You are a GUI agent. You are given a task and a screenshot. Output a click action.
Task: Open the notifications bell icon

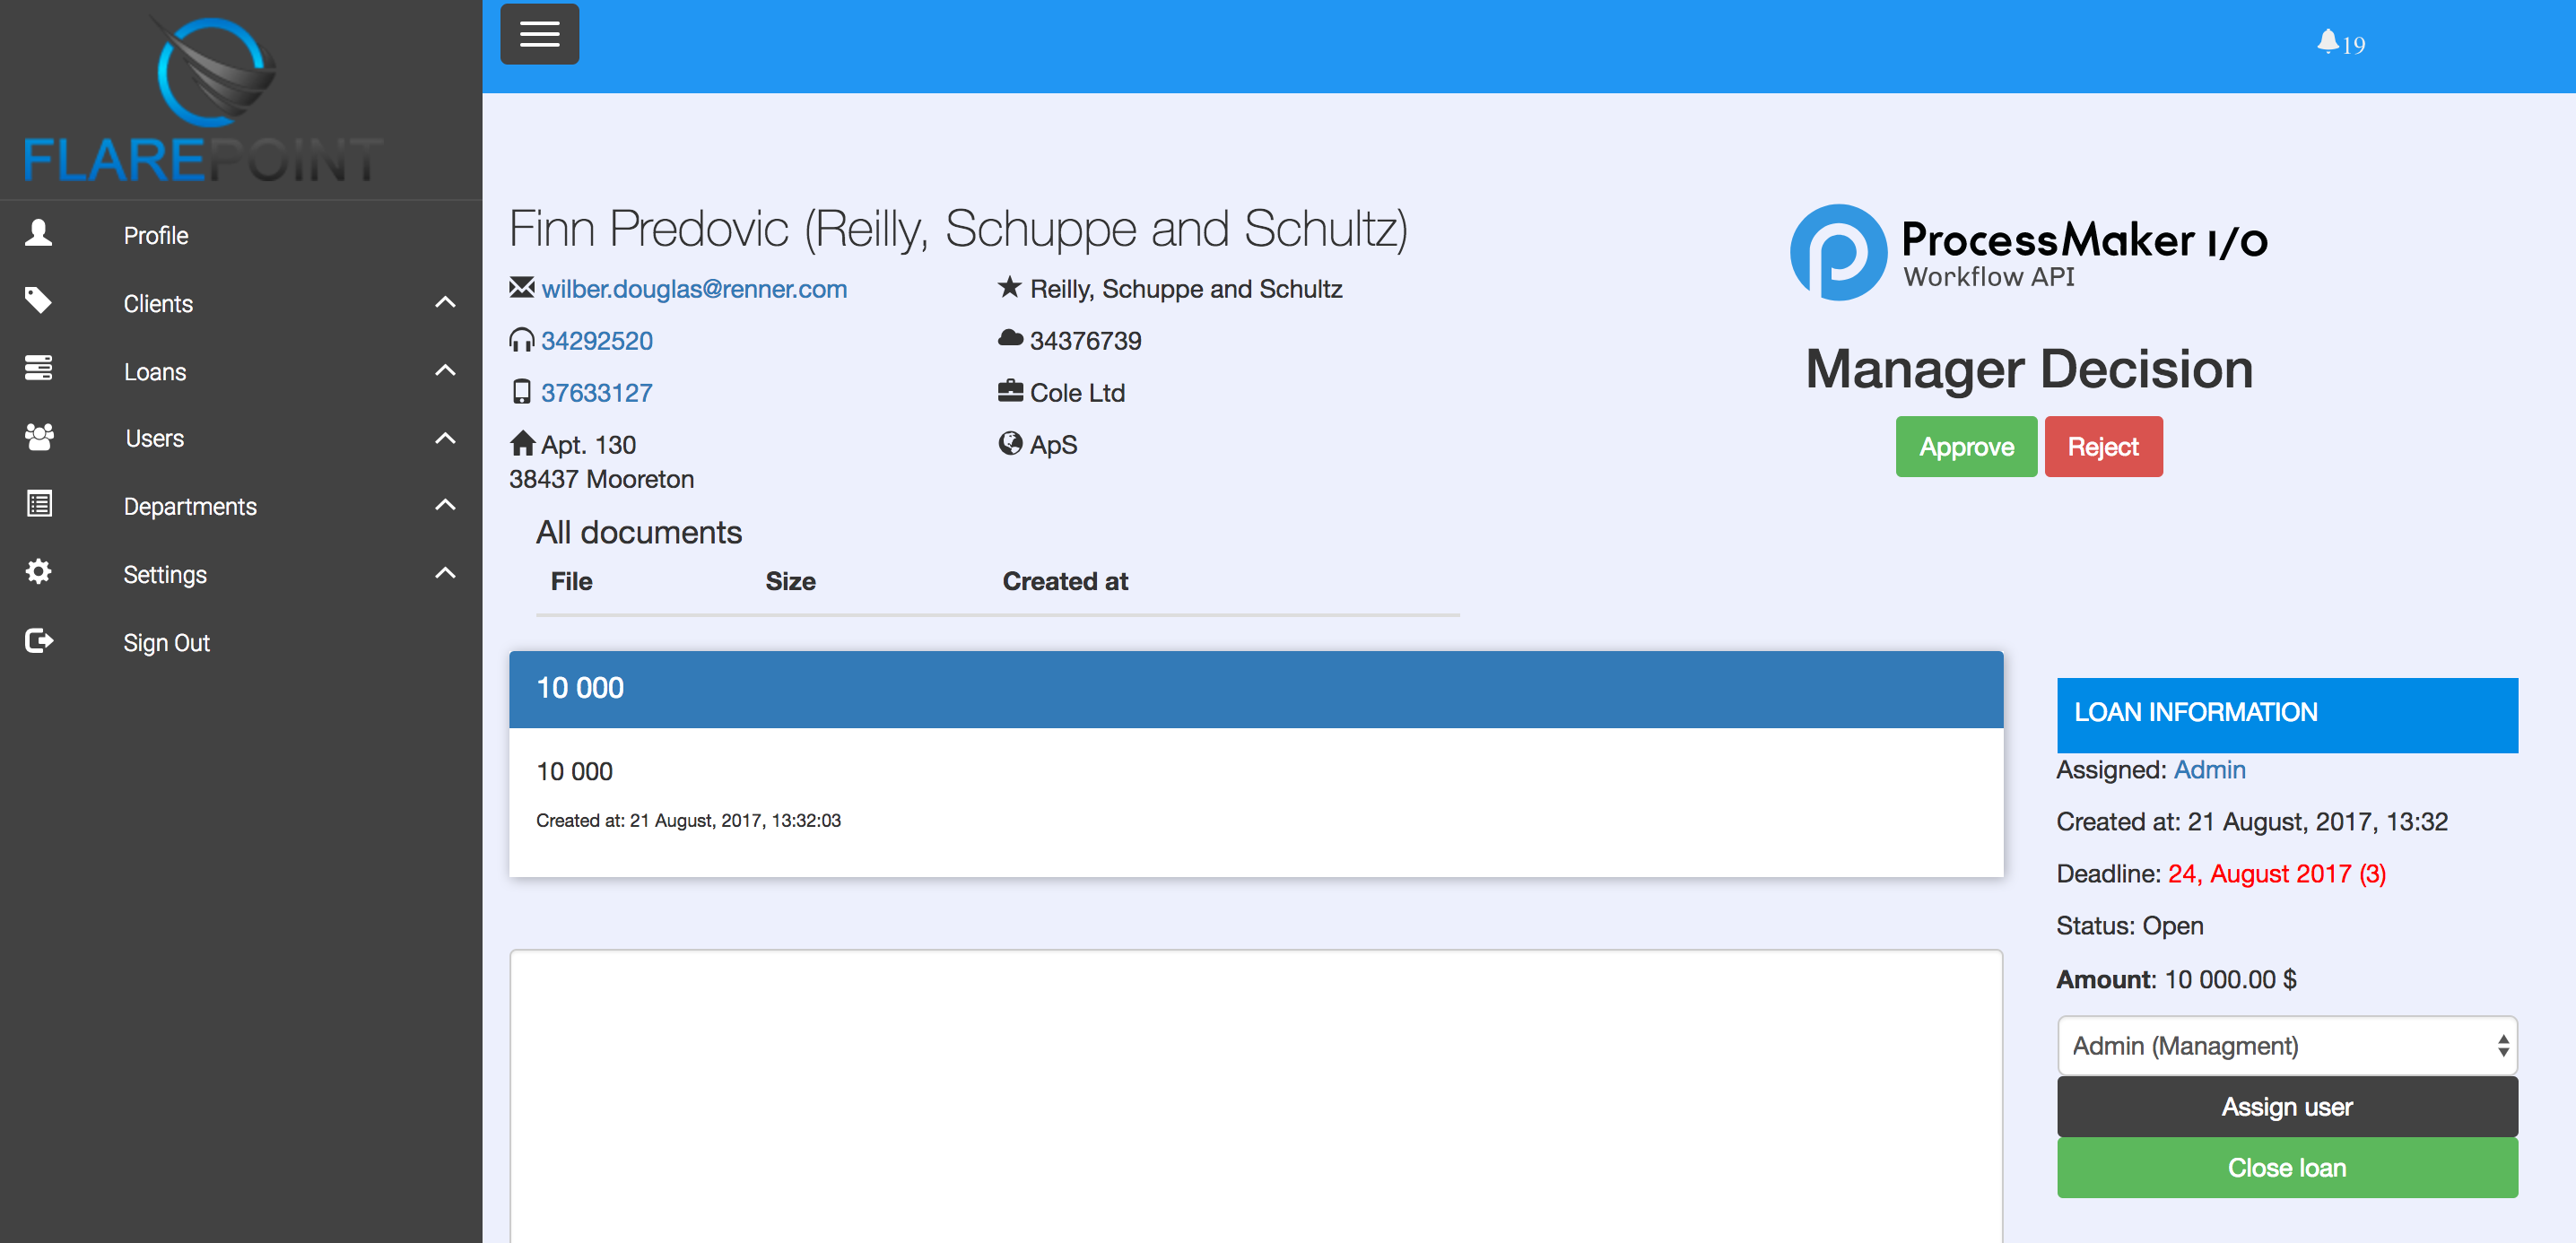pos(2327,41)
